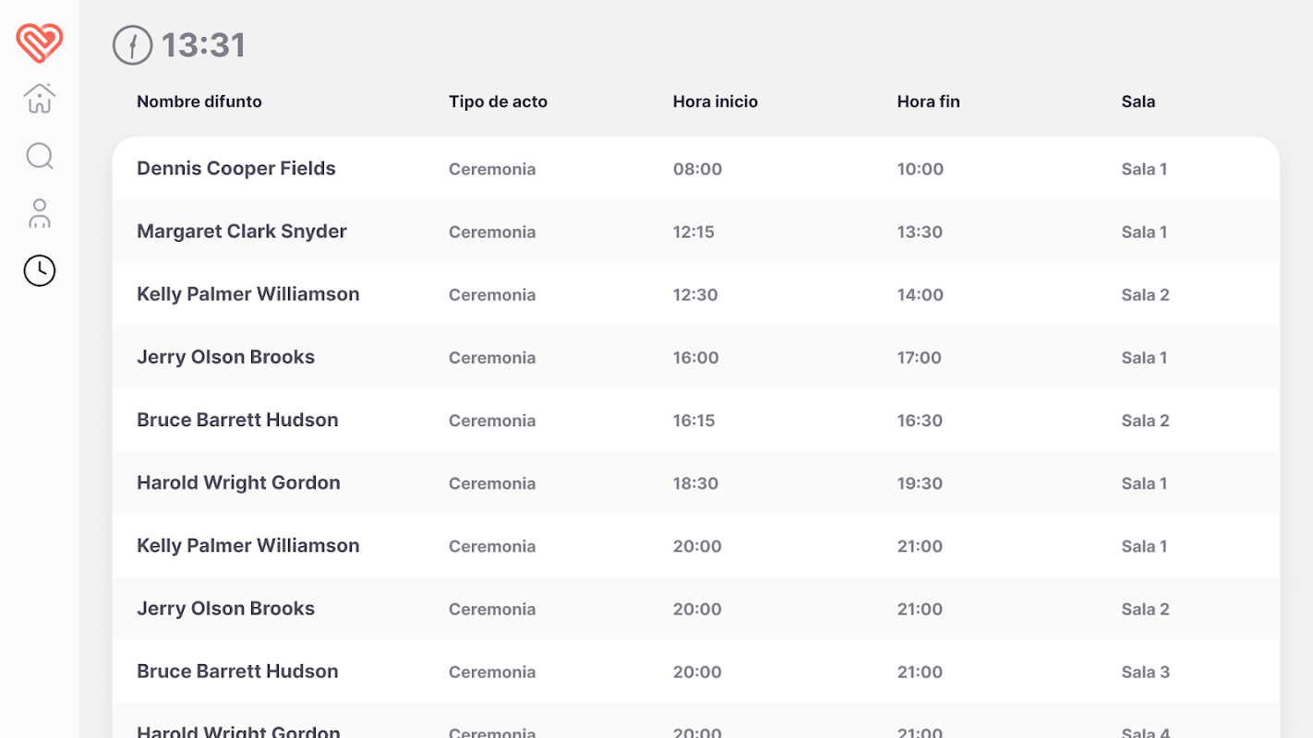Click the heart logo icon
This screenshot has height=738, width=1313.
click(40, 42)
